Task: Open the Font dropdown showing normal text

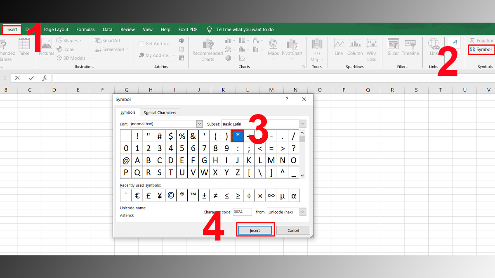Action: point(200,124)
